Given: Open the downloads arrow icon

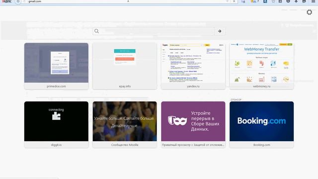Looking at the screenshot, I should tap(296, 1).
